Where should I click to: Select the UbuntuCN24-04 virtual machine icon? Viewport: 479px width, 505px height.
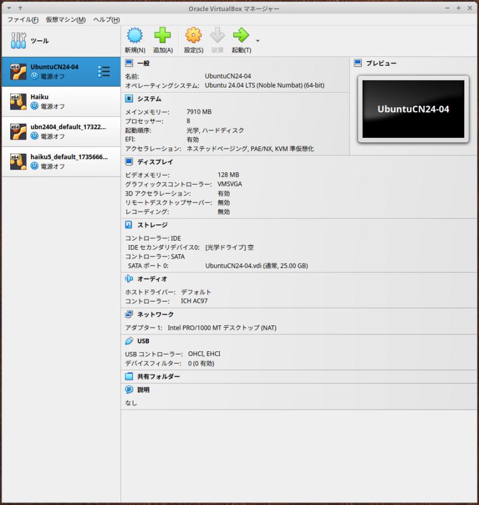click(x=18, y=72)
